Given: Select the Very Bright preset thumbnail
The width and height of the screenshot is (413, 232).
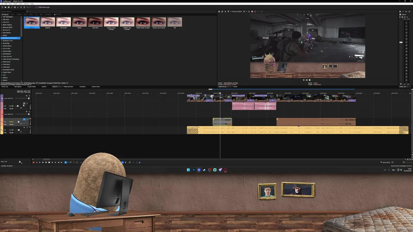Looking at the screenshot, I should pyautogui.click(x=64, y=23).
